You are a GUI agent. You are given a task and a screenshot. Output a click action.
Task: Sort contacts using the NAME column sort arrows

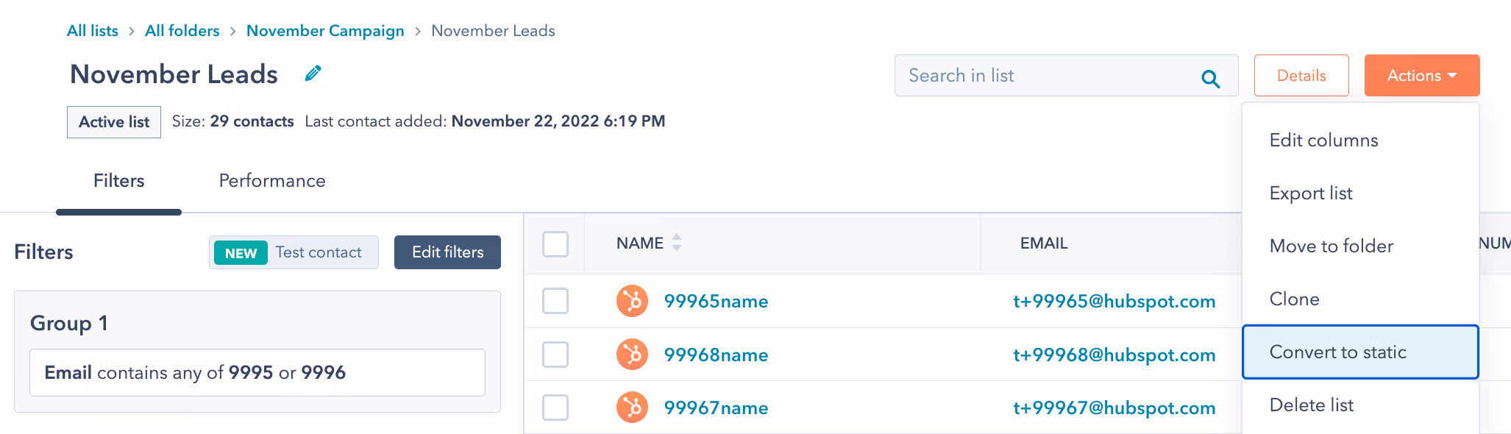pos(676,243)
